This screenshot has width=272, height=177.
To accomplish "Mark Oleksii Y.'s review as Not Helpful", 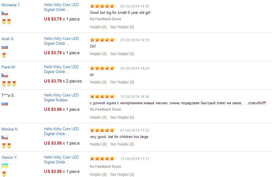I will [x=122, y=175].
